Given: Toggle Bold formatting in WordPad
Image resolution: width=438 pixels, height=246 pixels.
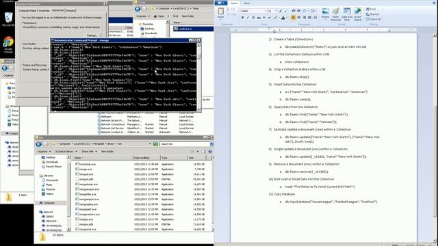Looking at the screenshot, I should coord(242,18).
